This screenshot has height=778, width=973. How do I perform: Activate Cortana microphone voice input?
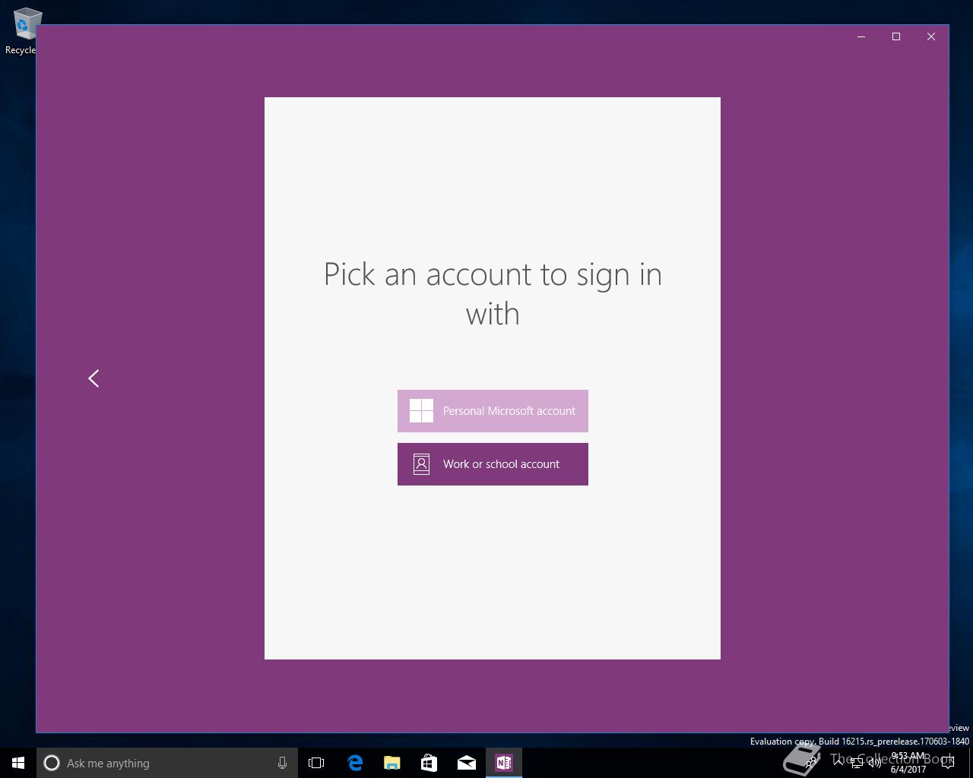(x=282, y=763)
